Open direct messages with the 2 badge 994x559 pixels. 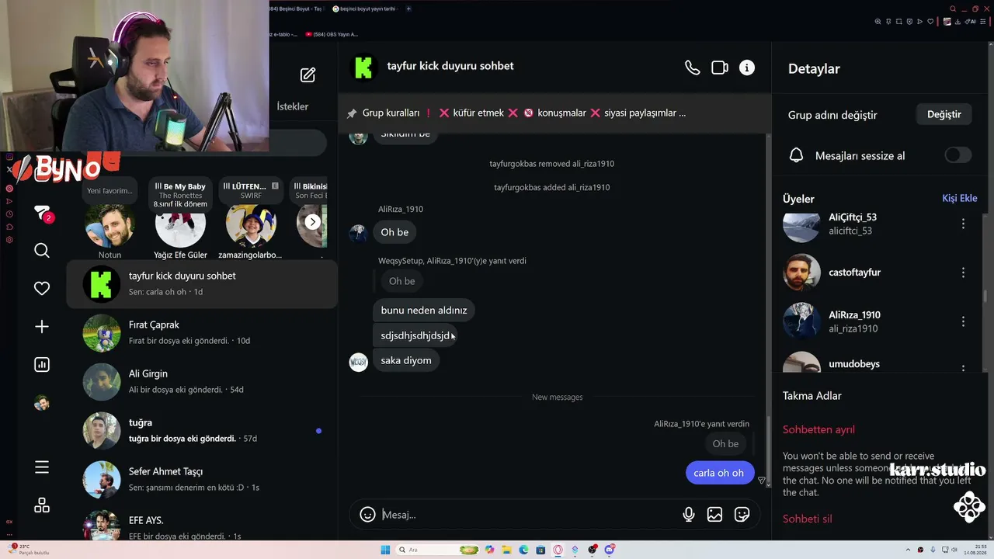point(43,215)
